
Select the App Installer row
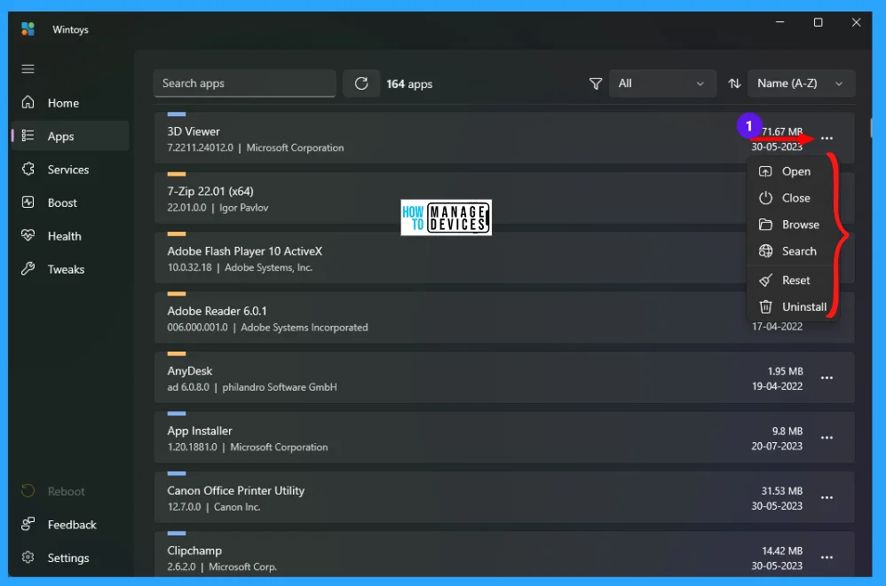pyautogui.click(x=504, y=438)
